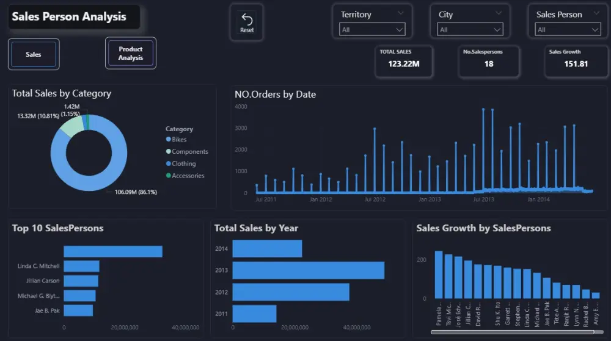Click the Total Sales by Year title
Screen dimensions: 611x341
pyautogui.click(x=256, y=228)
